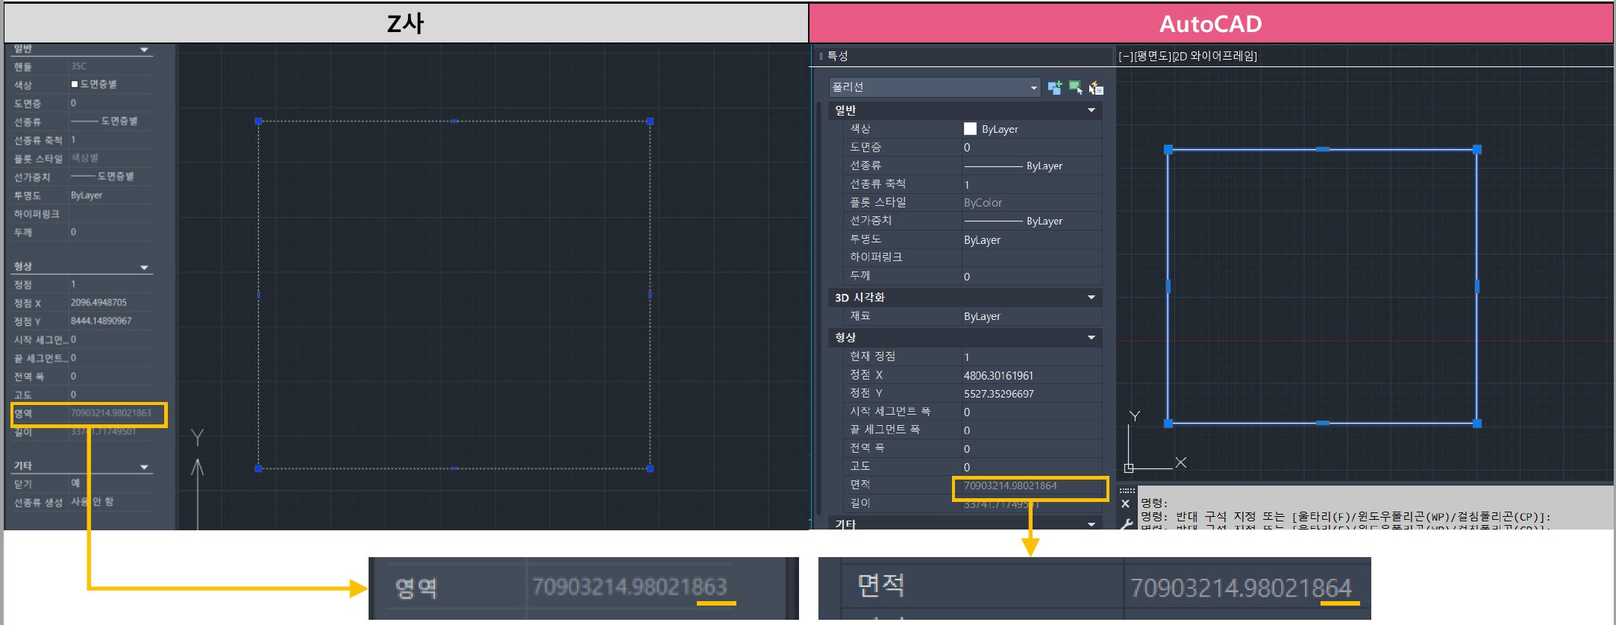The image size is (1616, 625).
Task: Toggle the PICKADD icon in AutoCAD properties
Action: click(1054, 87)
